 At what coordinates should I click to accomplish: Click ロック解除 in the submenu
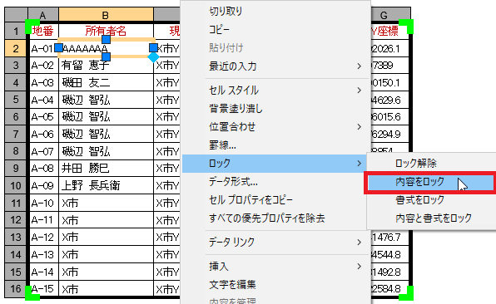tap(430, 164)
